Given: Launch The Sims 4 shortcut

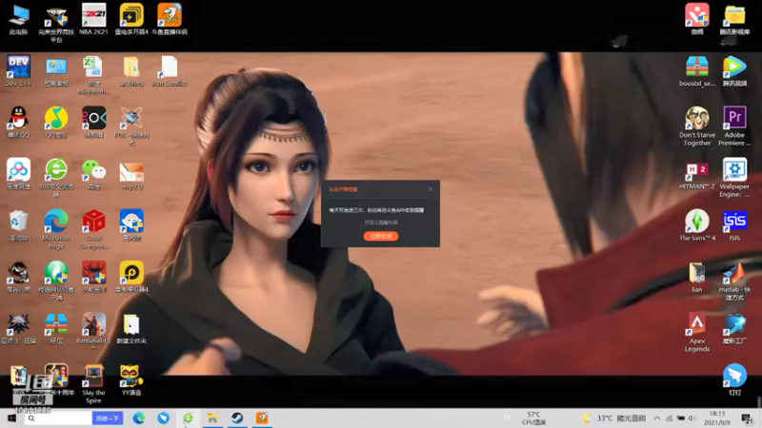Looking at the screenshot, I should point(697,225).
